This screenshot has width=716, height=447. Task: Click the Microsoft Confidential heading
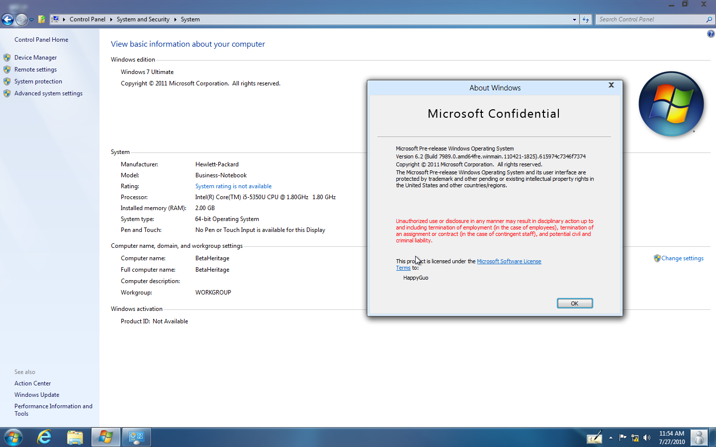click(494, 114)
